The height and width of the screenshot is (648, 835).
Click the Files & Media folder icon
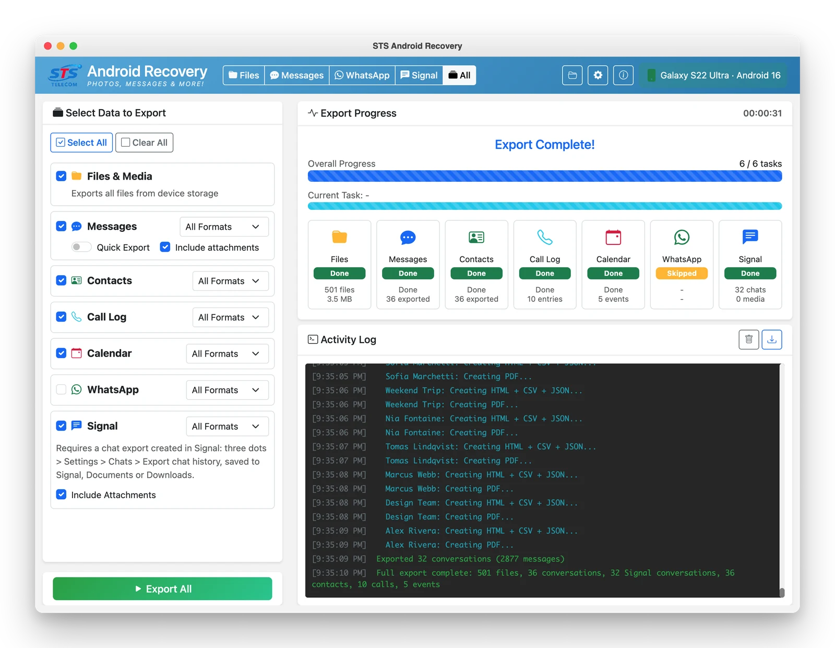point(76,176)
